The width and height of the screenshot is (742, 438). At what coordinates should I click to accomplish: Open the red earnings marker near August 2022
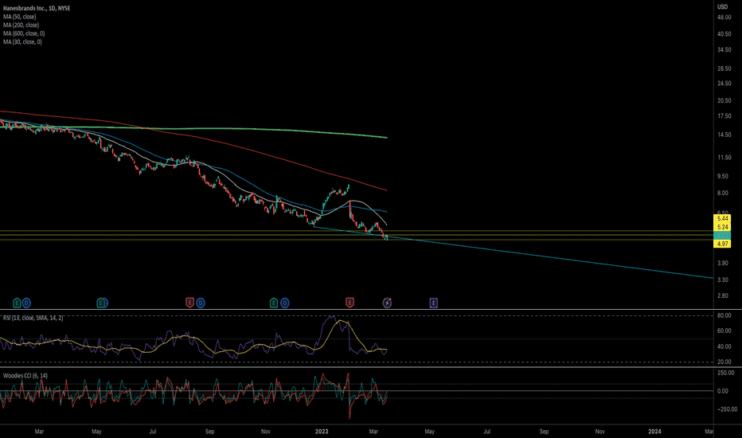pos(189,303)
